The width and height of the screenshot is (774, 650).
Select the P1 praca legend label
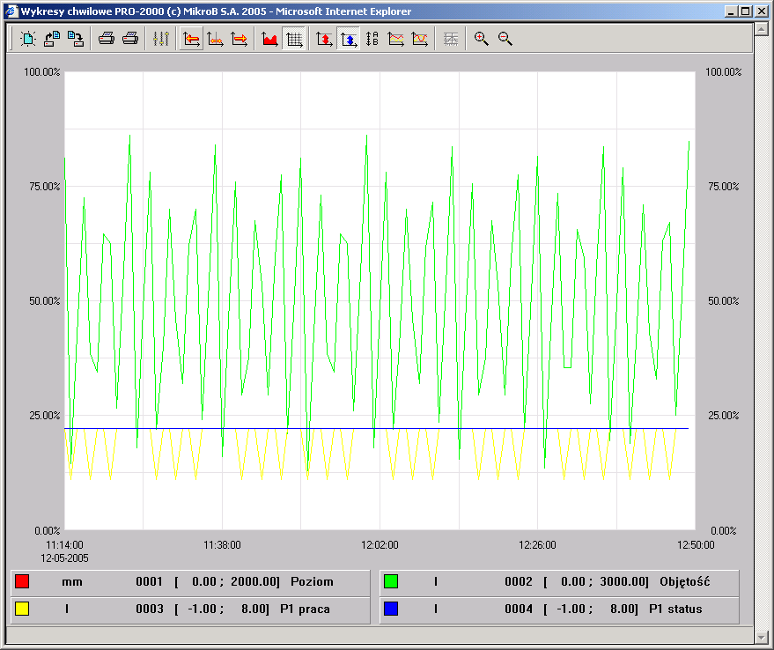tap(305, 609)
